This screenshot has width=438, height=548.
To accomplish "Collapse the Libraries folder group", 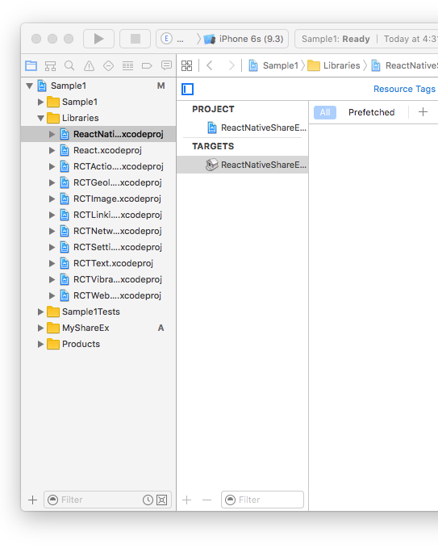I will (40, 118).
